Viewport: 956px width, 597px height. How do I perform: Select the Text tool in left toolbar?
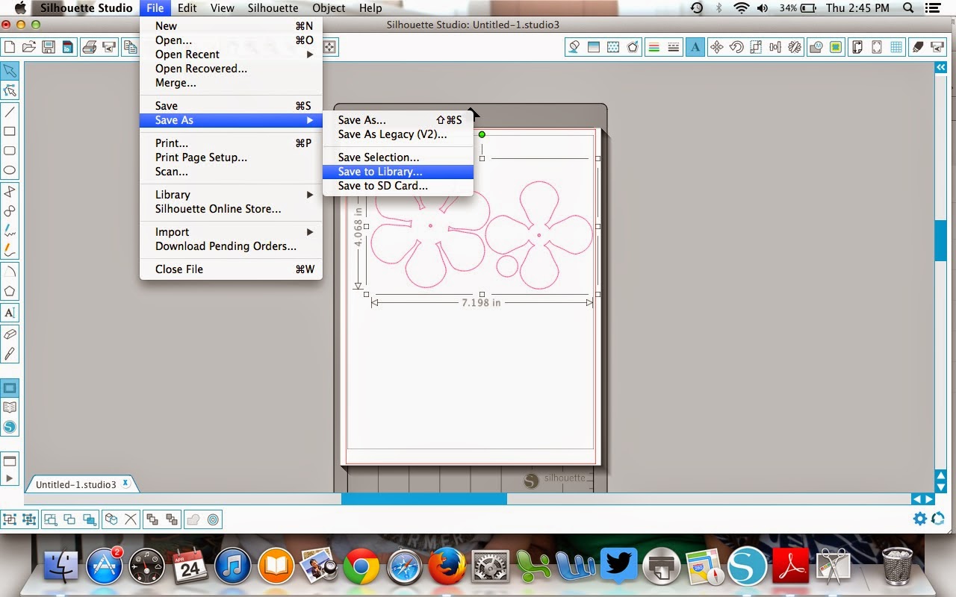(x=10, y=313)
